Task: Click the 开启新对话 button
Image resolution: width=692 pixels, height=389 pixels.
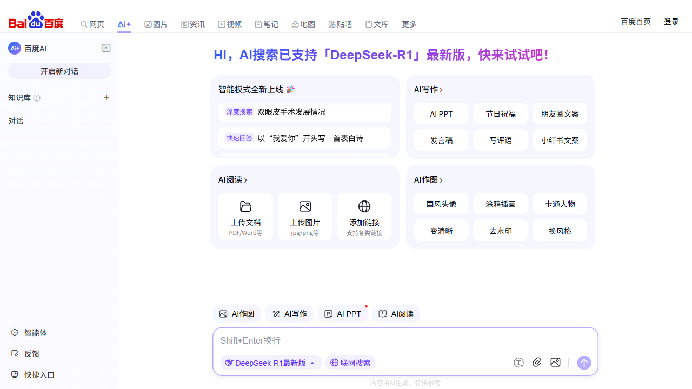Action: 59,71
